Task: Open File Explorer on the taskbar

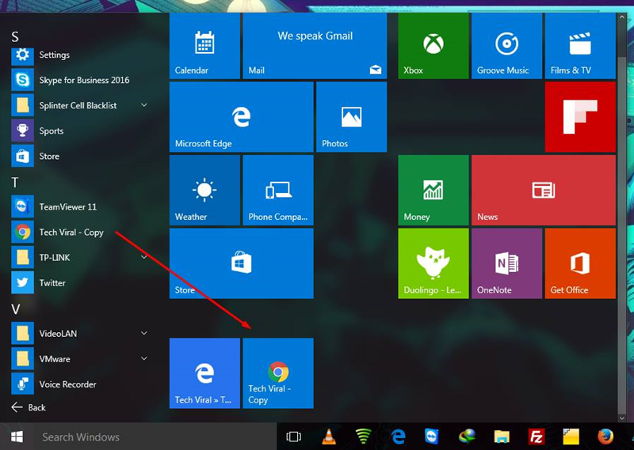Action: tap(502, 437)
